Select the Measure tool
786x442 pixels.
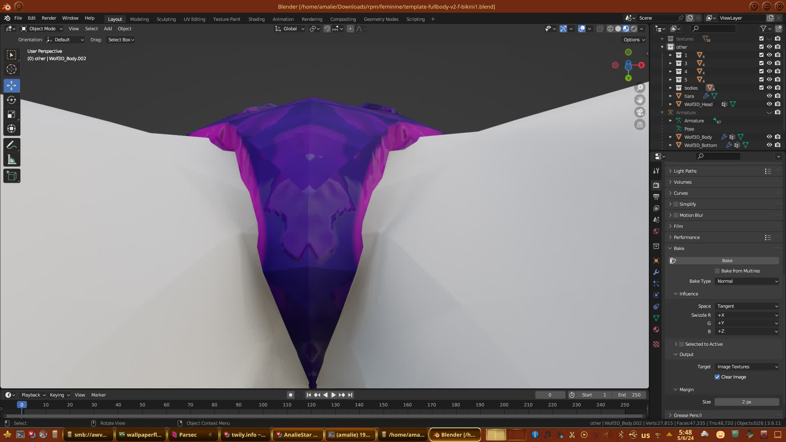pos(11,160)
